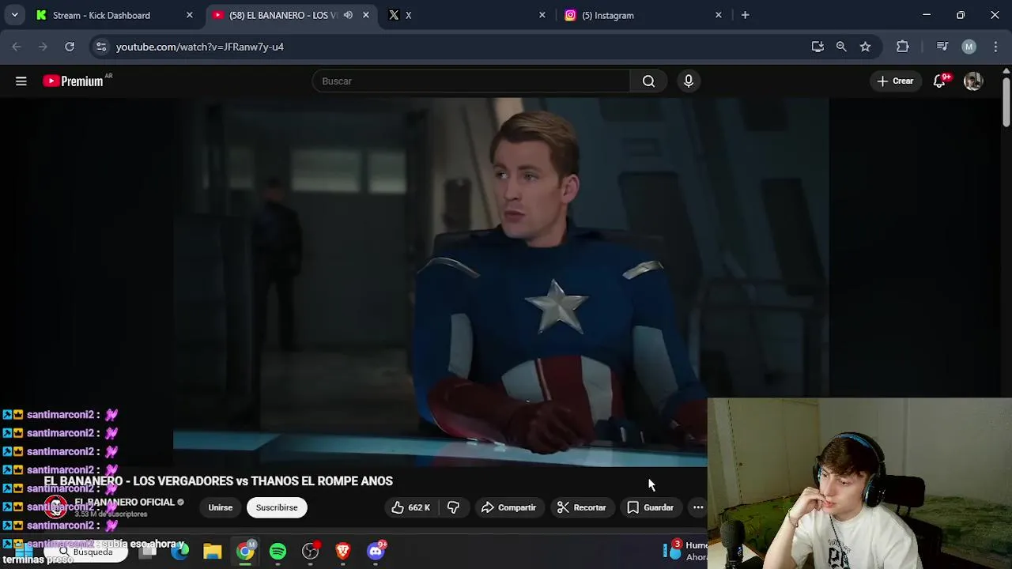Go back with browser back arrow
The height and width of the screenshot is (569, 1012).
(x=17, y=47)
